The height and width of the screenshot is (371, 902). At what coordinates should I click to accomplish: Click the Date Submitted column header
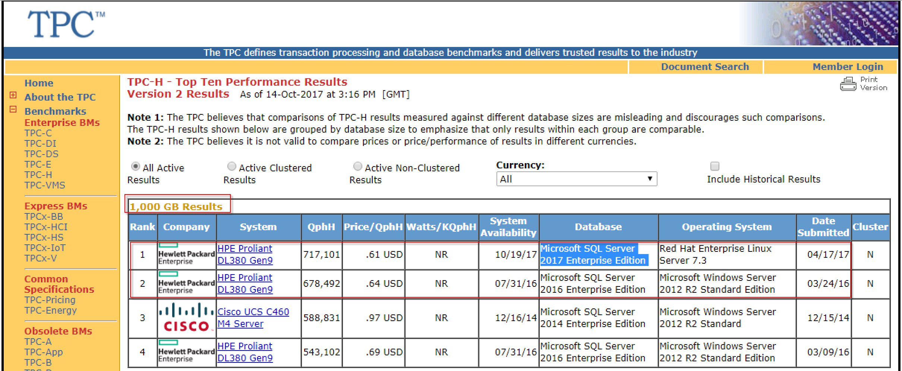(x=823, y=227)
